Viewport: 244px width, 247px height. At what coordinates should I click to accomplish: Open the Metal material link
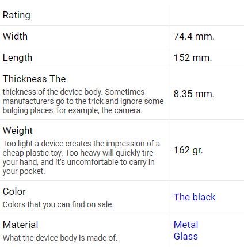pos(186,225)
